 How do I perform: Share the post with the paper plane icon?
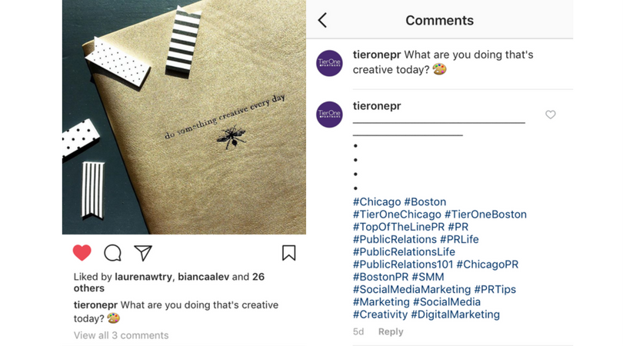[143, 253]
